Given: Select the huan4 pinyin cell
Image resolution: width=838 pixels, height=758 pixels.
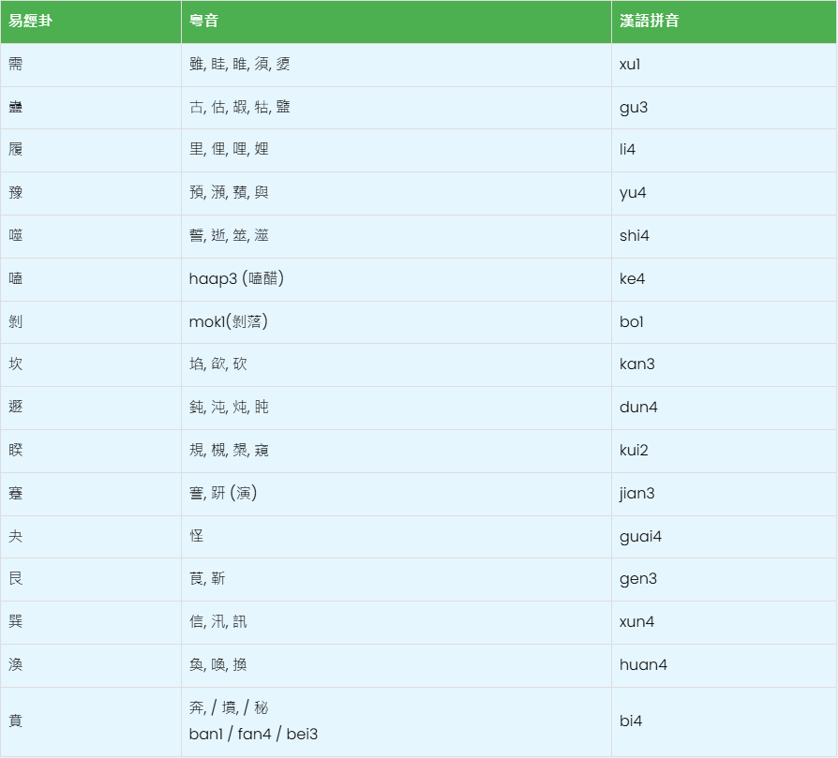Looking at the screenshot, I should [x=725, y=665].
